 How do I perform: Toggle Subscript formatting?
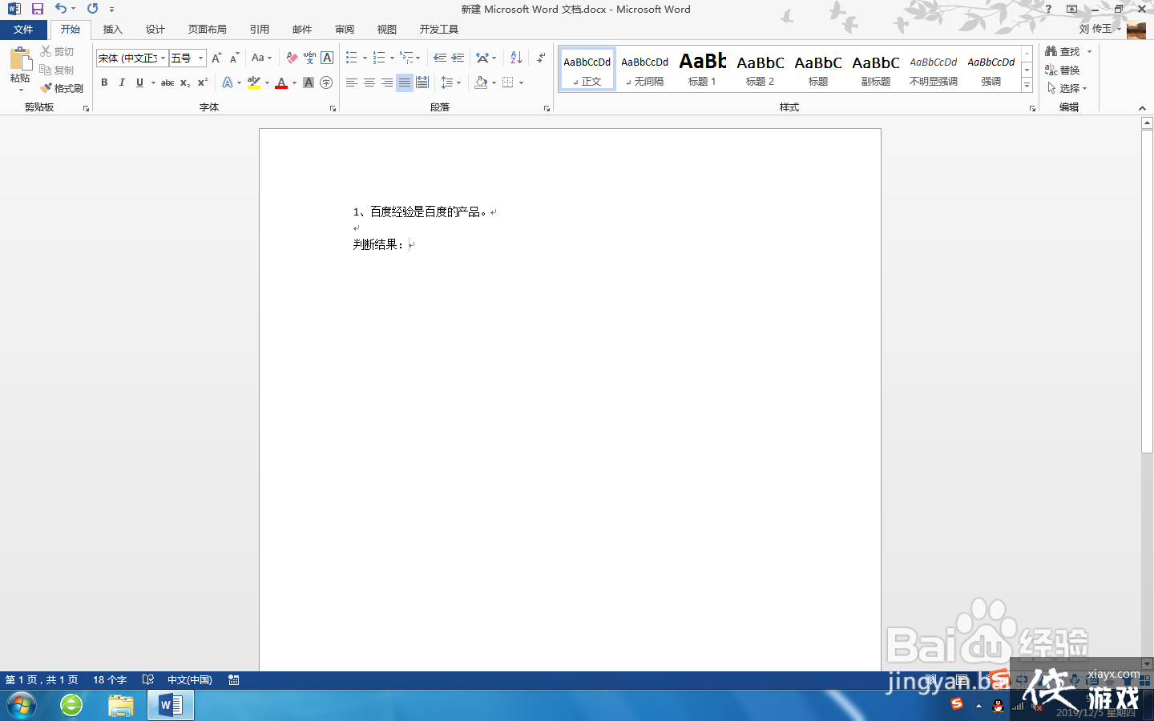tap(185, 83)
